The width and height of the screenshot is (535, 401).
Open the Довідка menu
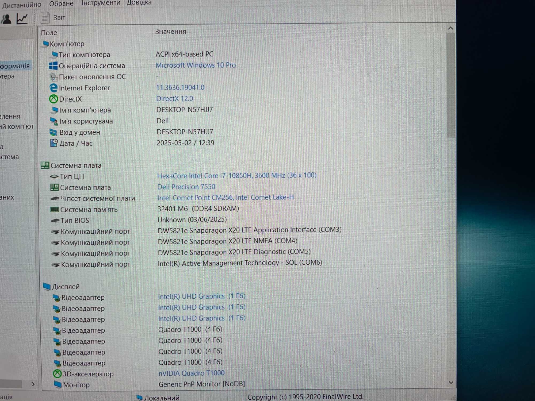[139, 3]
